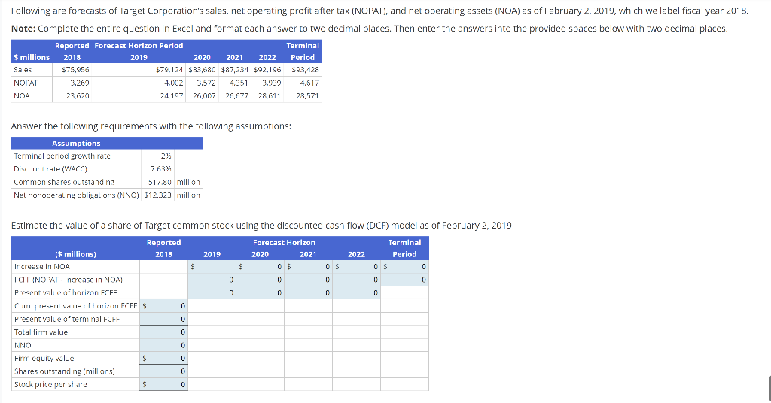This screenshot has width=771, height=403.
Task: Click the Forecast Horizon Period header in first table
Action: (x=139, y=46)
